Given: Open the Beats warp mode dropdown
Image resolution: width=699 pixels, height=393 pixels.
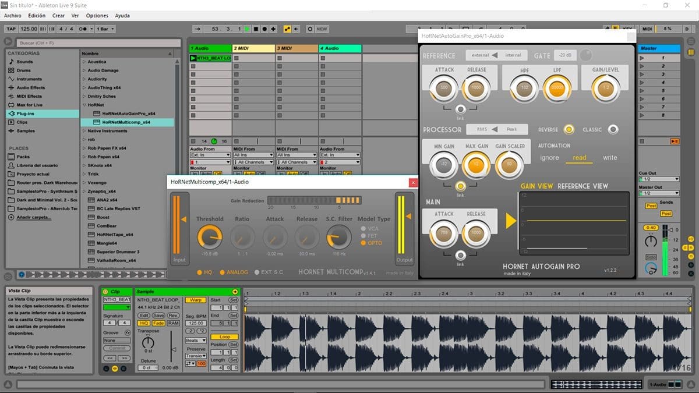Looking at the screenshot, I should [195, 341].
